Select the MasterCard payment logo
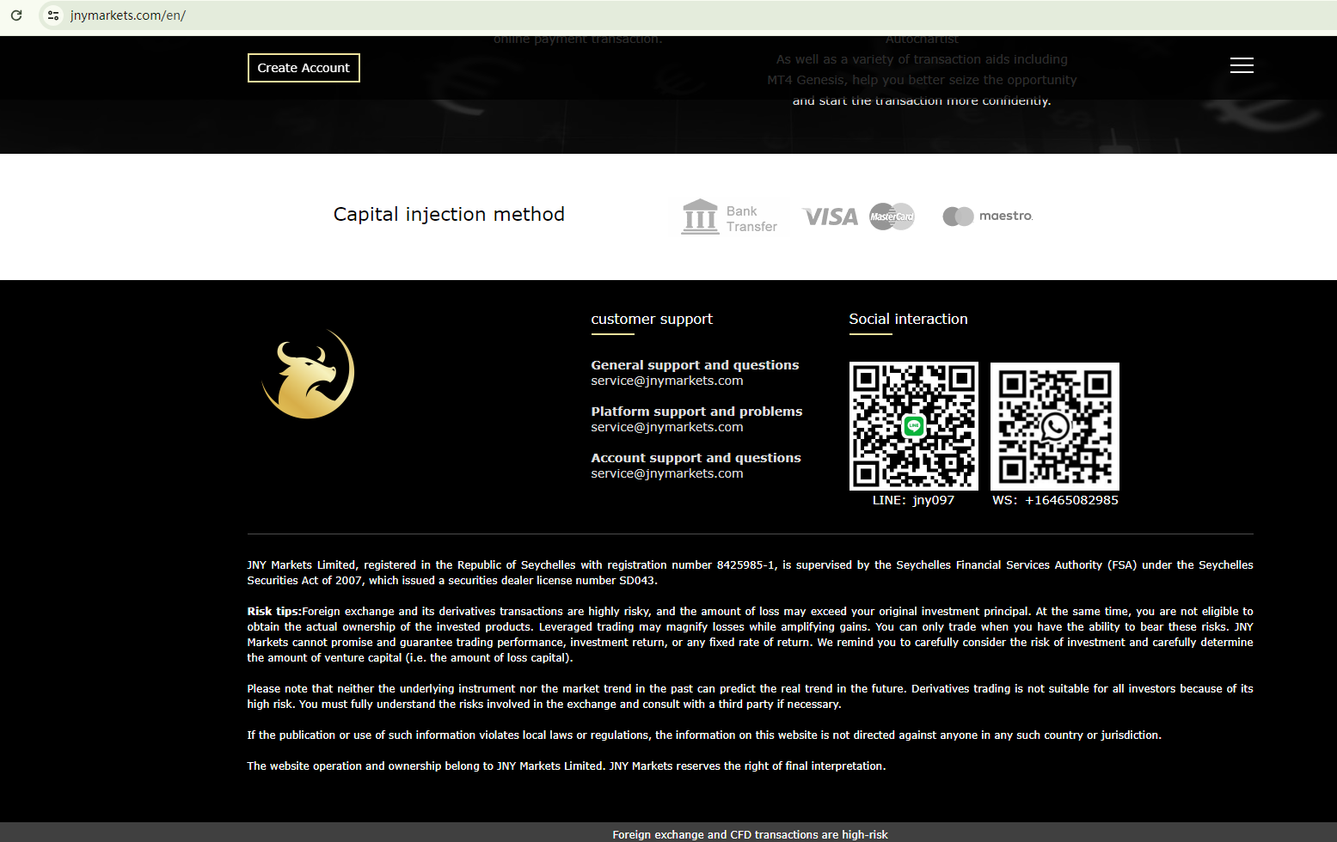Viewport: 1337px width, 842px height. click(x=892, y=217)
